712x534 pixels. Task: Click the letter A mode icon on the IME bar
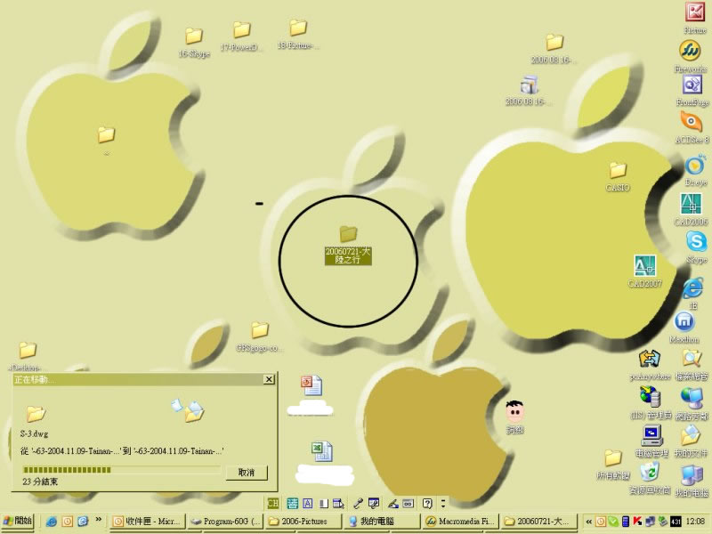point(307,503)
